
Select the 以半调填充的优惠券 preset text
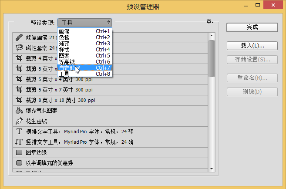tap(50, 163)
